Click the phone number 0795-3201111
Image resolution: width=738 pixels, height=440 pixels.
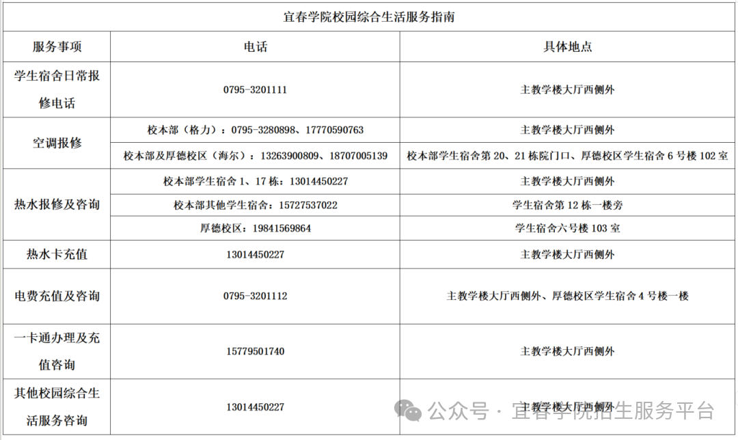[x=255, y=90]
